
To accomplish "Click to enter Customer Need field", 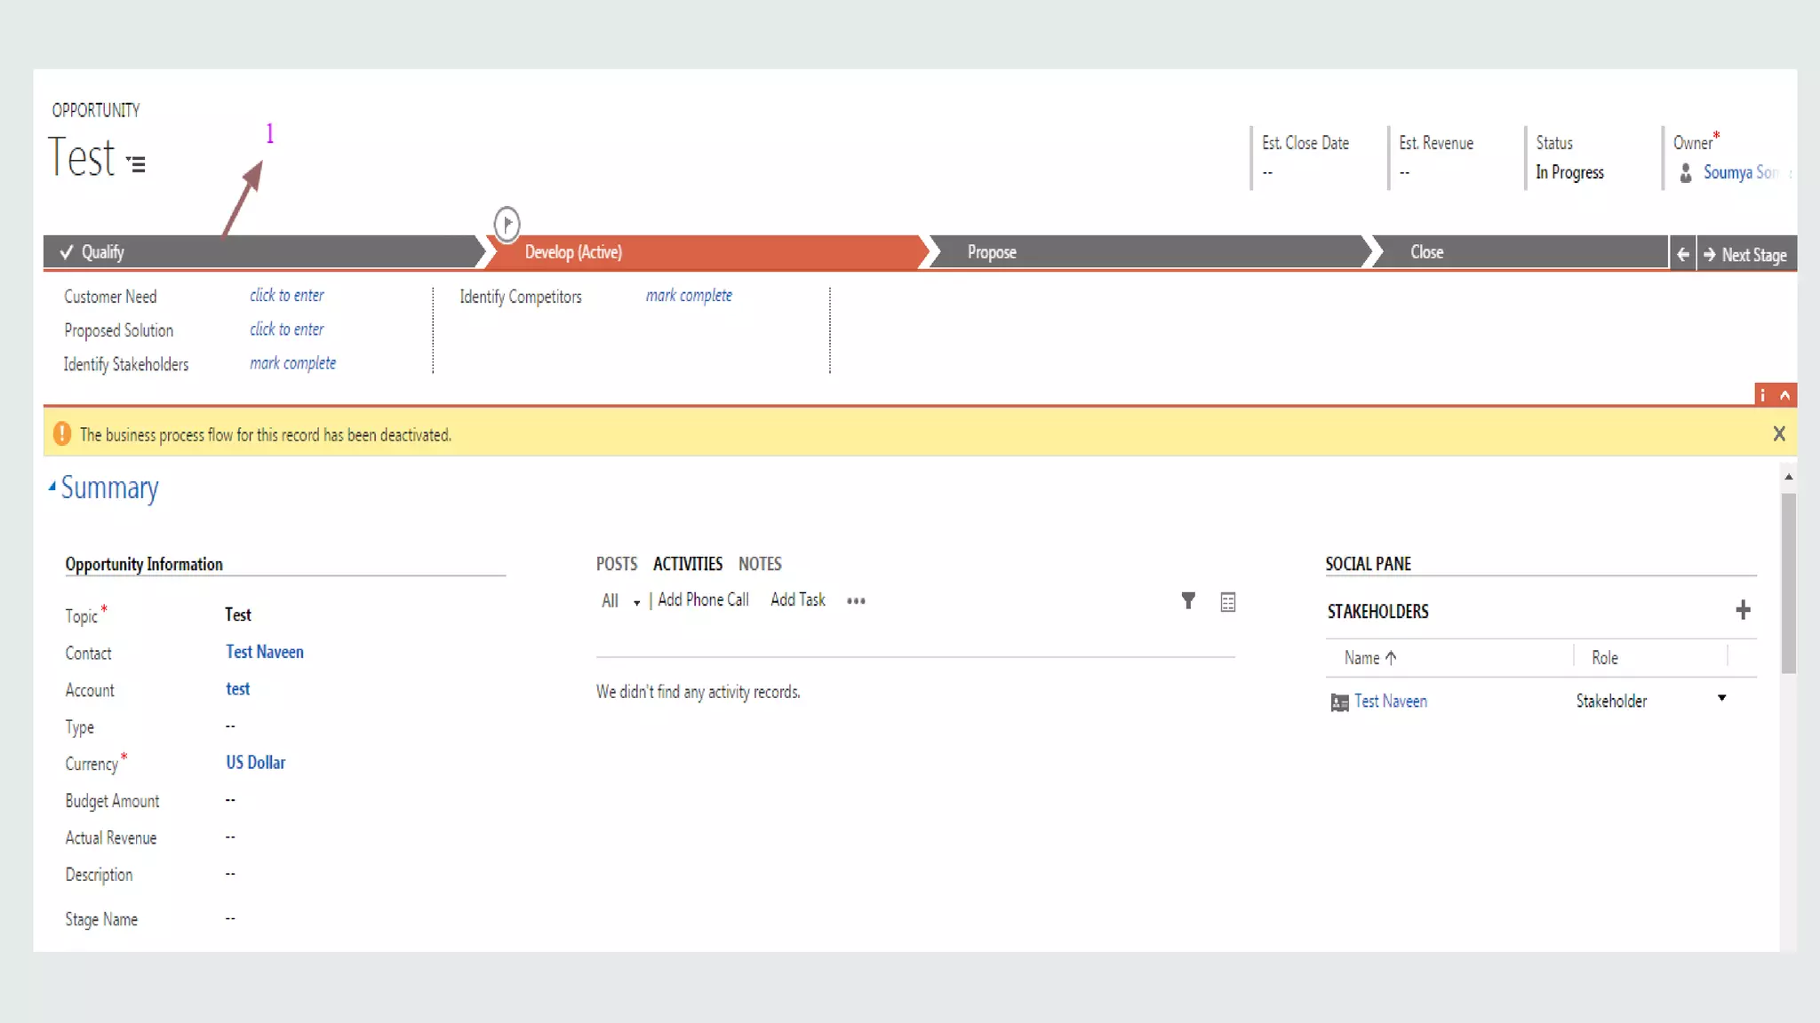I will [286, 296].
